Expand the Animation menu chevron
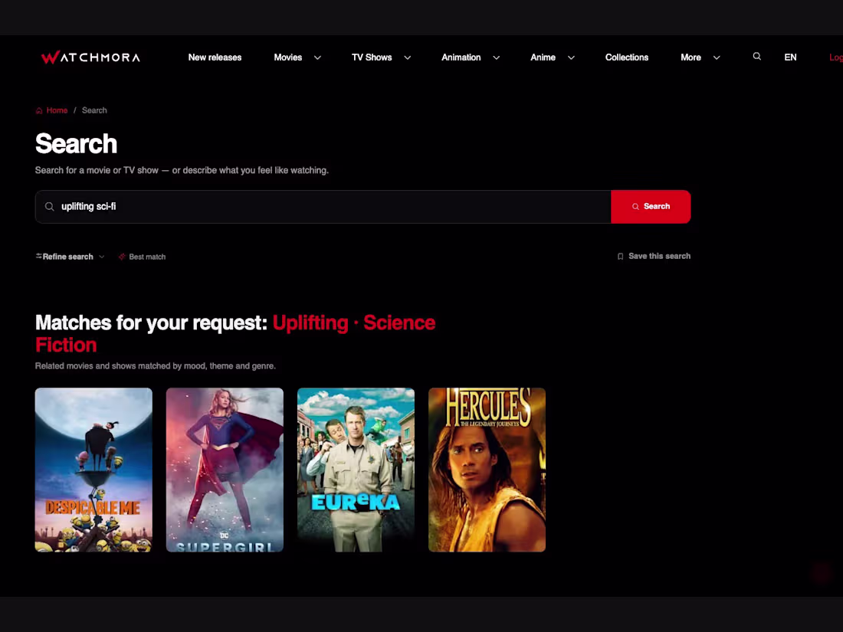The image size is (843, 632). pos(497,57)
